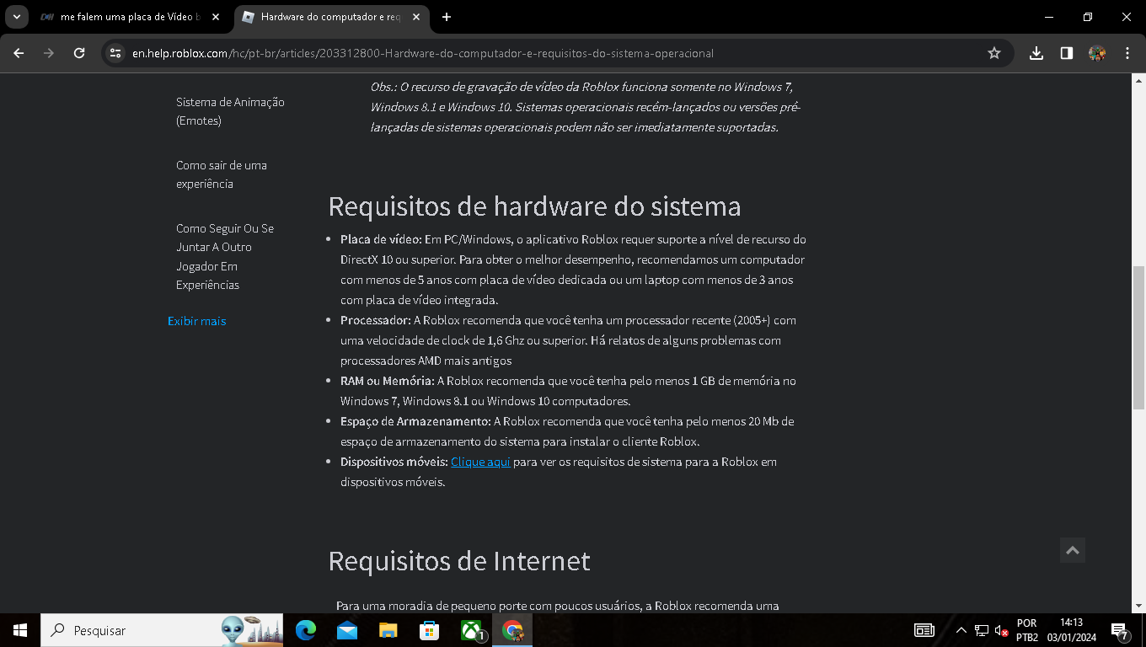Viewport: 1146px width, 647px height.
Task: Click scrollbar up arrow
Action: click(x=1138, y=80)
